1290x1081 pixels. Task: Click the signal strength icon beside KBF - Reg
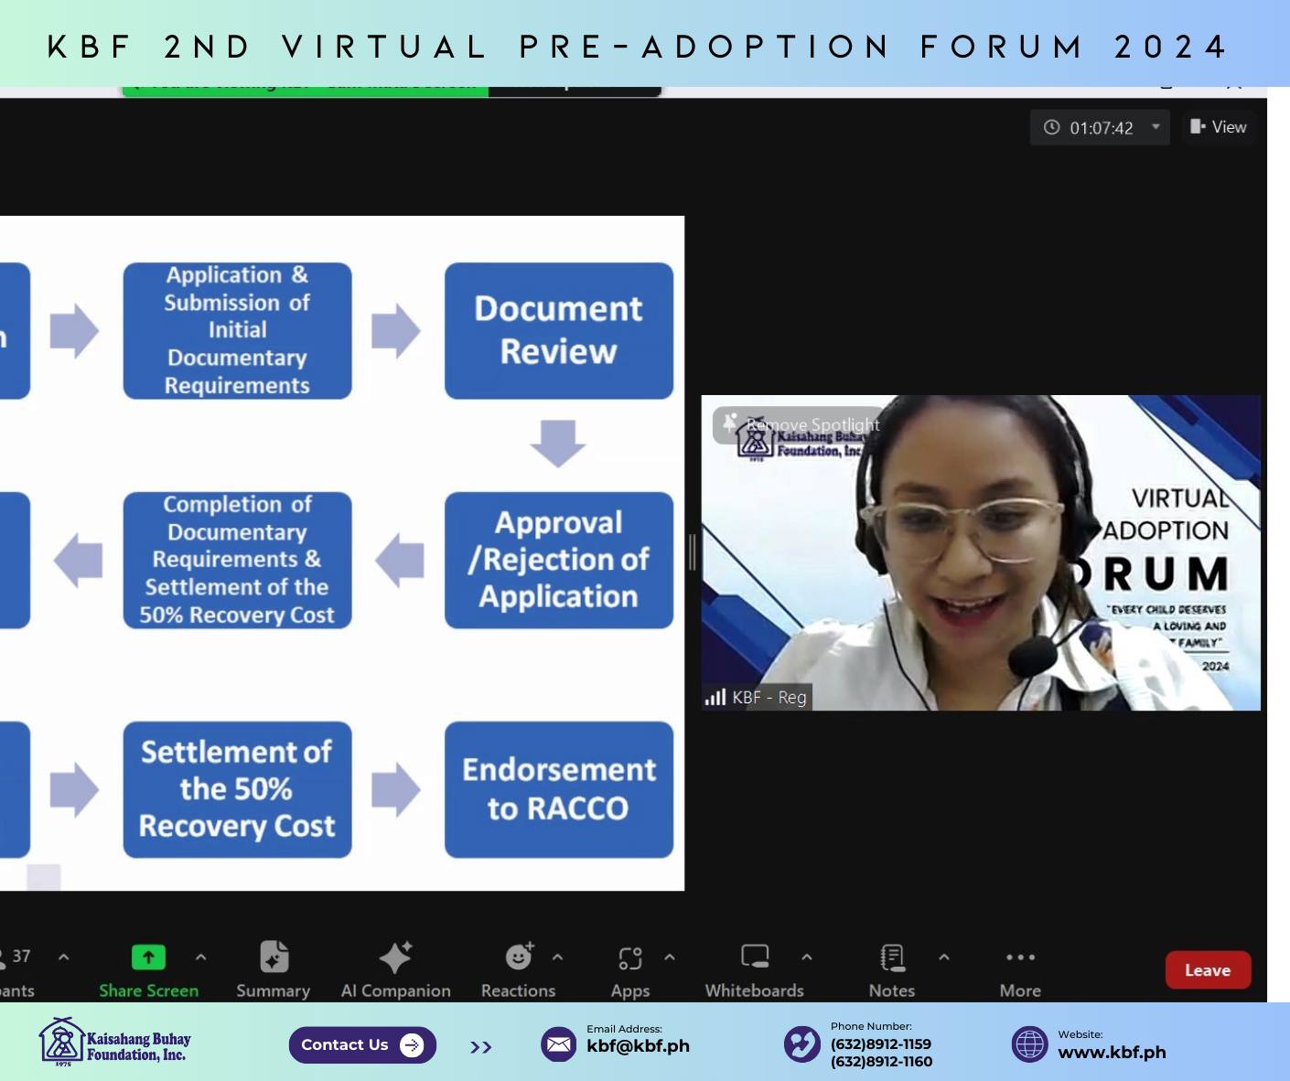point(715,698)
